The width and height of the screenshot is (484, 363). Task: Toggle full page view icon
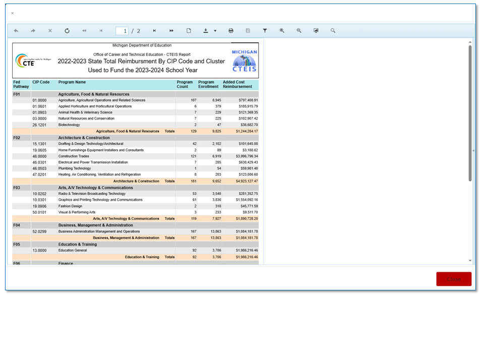click(x=316, y=31)
